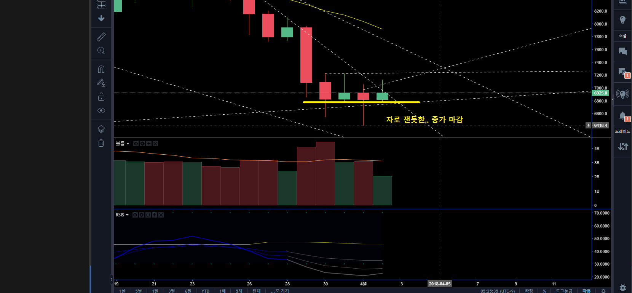Open the order panel arrows icon
The height and width of the screenshot is (293, 632).
[623, 147]
